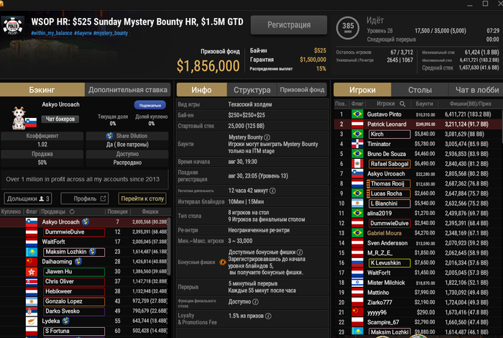The height and width of the screenshot is (338, 503).
Task: Click the Hong Kong flag beside Jiawen Hu
Action: click(x=32, y=272)
